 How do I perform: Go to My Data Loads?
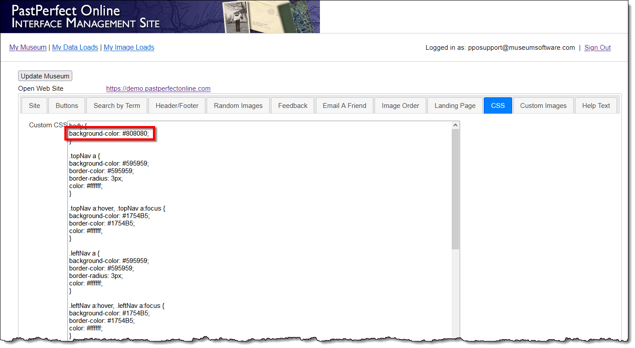click(x=75, y=48)
